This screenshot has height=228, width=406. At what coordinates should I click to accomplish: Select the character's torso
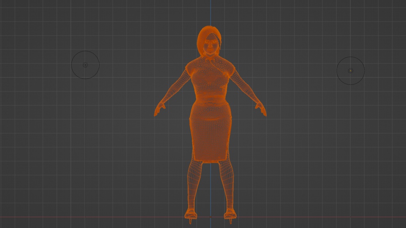209,83
